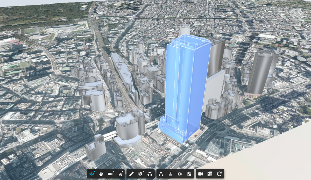Screen dimensions: 311x180
Task: Toggle fullscreen mode
Action: pyautogui.click(x=189, y=173)
